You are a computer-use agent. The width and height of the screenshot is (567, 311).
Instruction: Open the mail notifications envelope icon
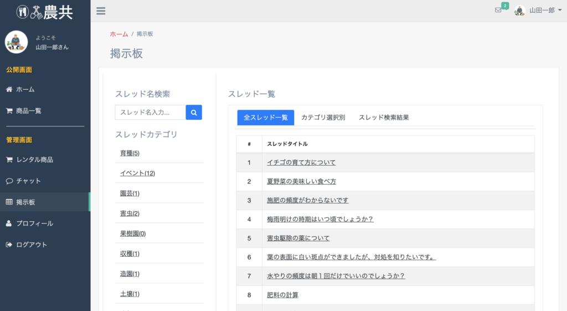click(498, 10)
